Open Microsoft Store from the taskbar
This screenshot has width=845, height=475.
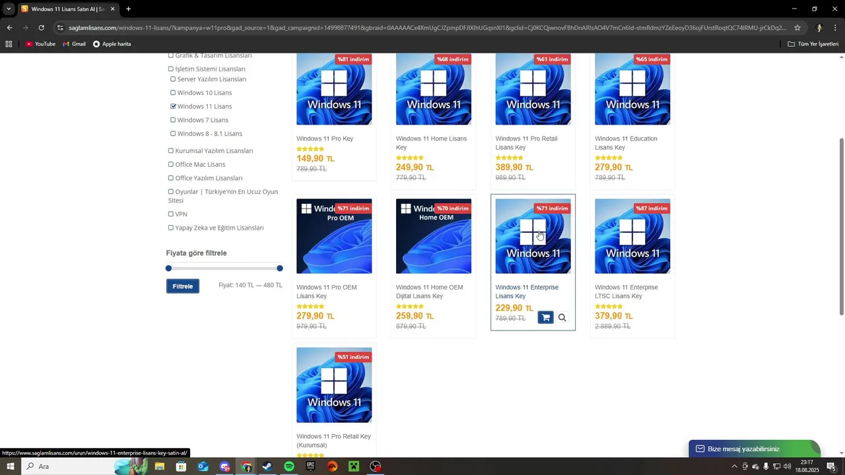181,466
